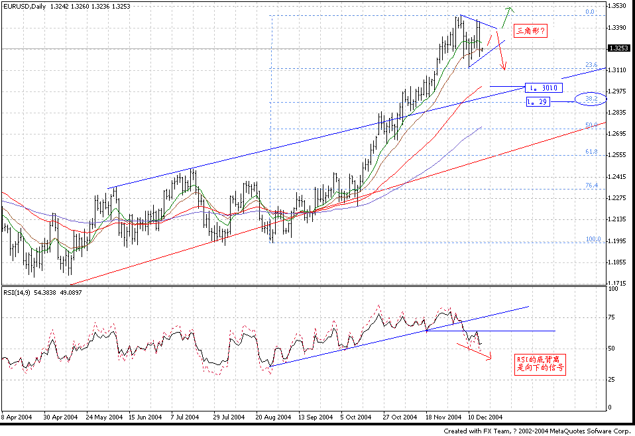
Task: Click the Fibonacci 76.4 level label
Action: pyautogui.click(x=591, y=186)
